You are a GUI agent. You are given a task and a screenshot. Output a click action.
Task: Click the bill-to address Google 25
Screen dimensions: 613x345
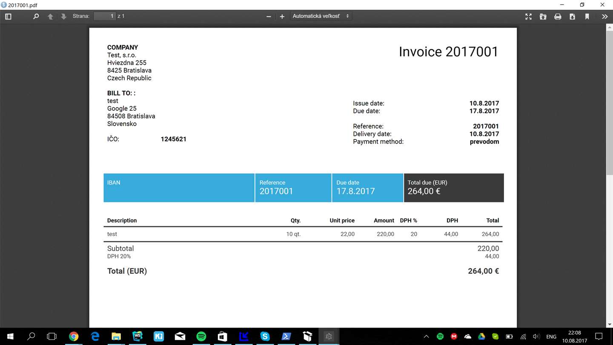[x=122, y=108]
